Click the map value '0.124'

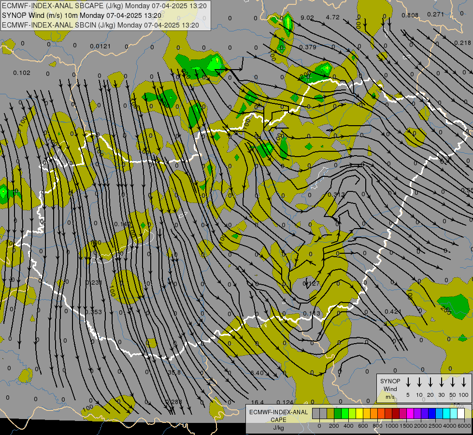pyautogui.click(x=285, y=402)
